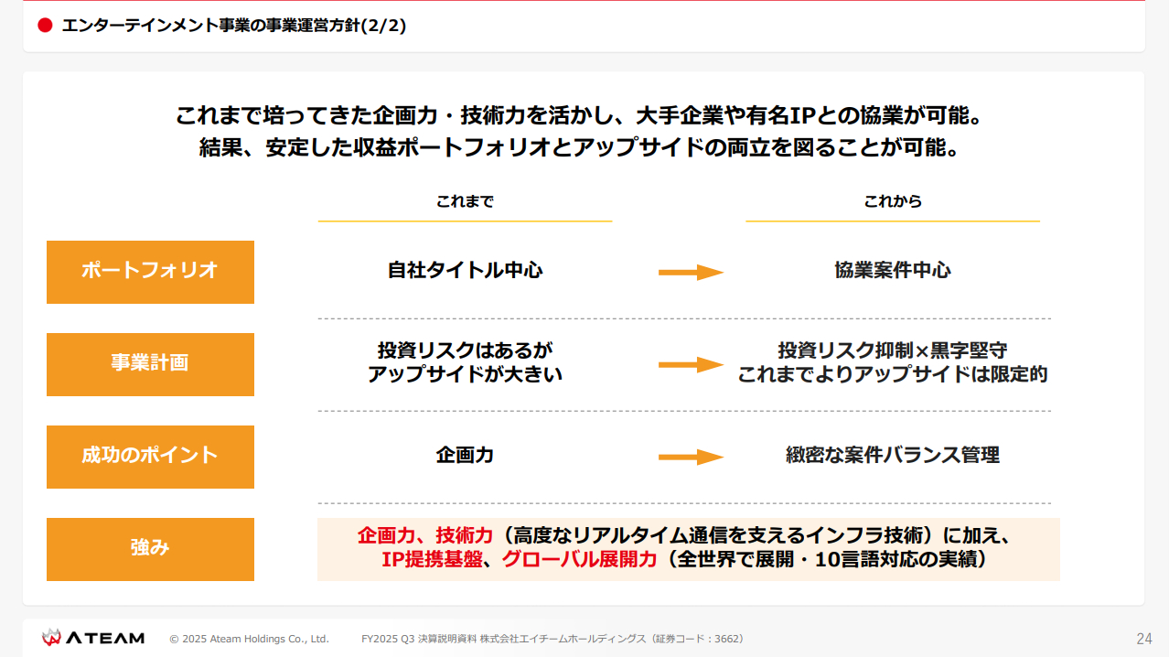Click the 協業案件中心 text
The height and width of the screenshot is (657, 1169).
click(892, 271)
